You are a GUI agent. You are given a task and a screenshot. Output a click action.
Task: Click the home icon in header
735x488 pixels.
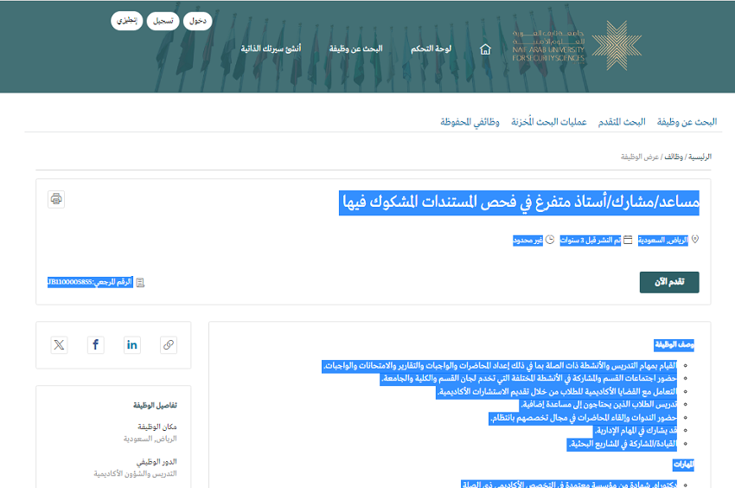pyautogui.click(x=485, y=49)
